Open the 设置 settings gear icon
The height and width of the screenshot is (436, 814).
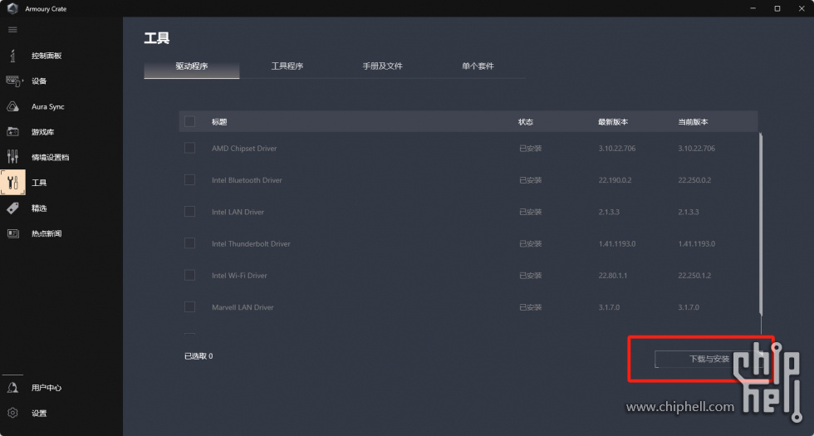tap(12, 414)
